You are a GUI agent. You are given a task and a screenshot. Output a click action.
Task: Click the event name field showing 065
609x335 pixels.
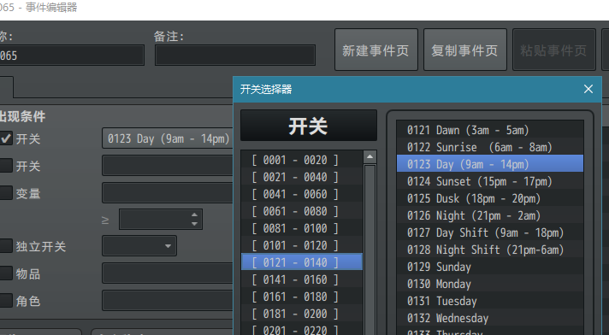pos(72,56)
